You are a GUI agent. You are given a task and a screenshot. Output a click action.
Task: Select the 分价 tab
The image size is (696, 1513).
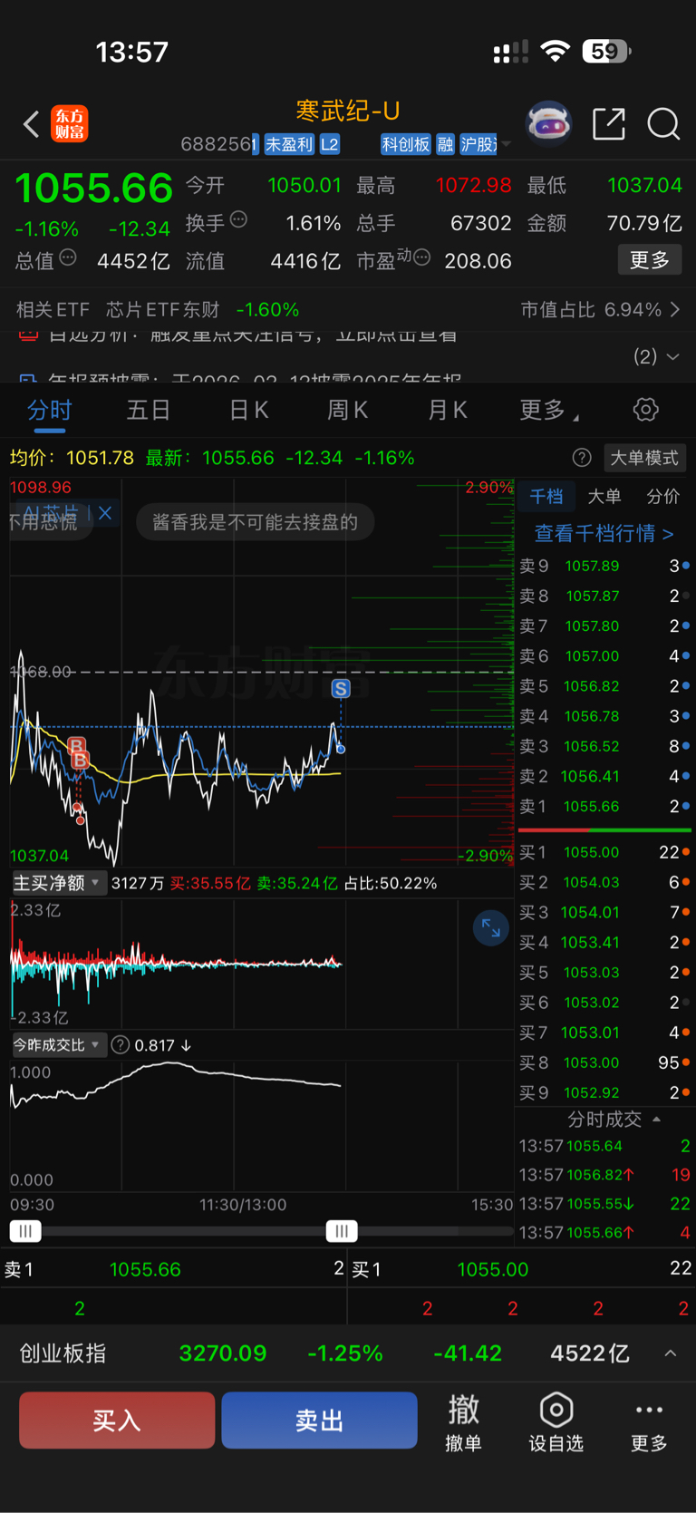662,496
